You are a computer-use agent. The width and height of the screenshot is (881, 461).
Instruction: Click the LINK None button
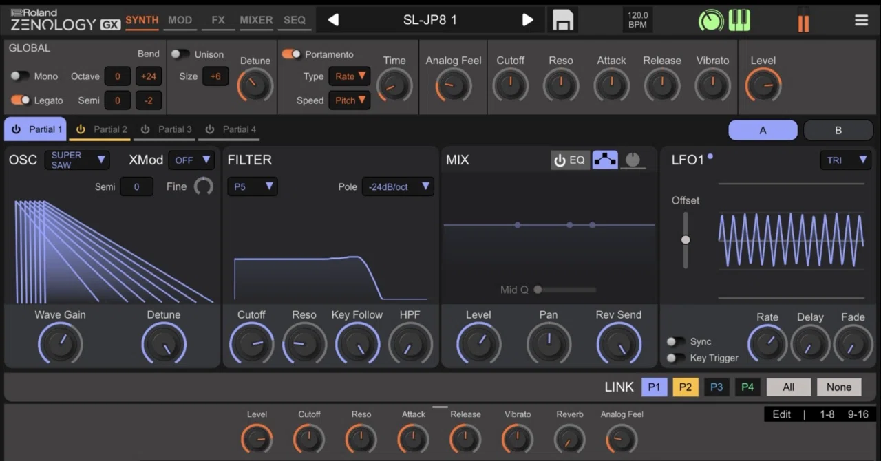click(x=839, y=387)
